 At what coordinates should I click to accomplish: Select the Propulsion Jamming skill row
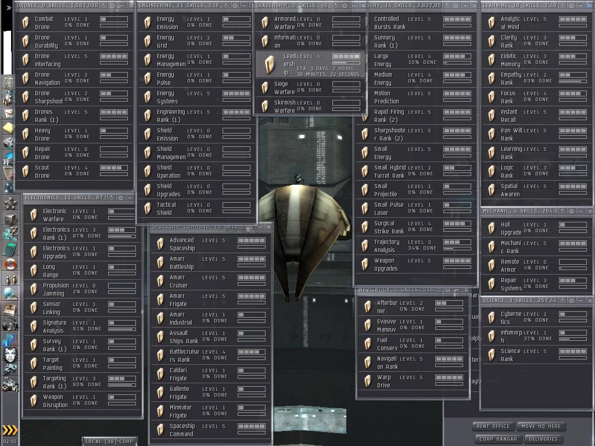click(x=83, y=289)
